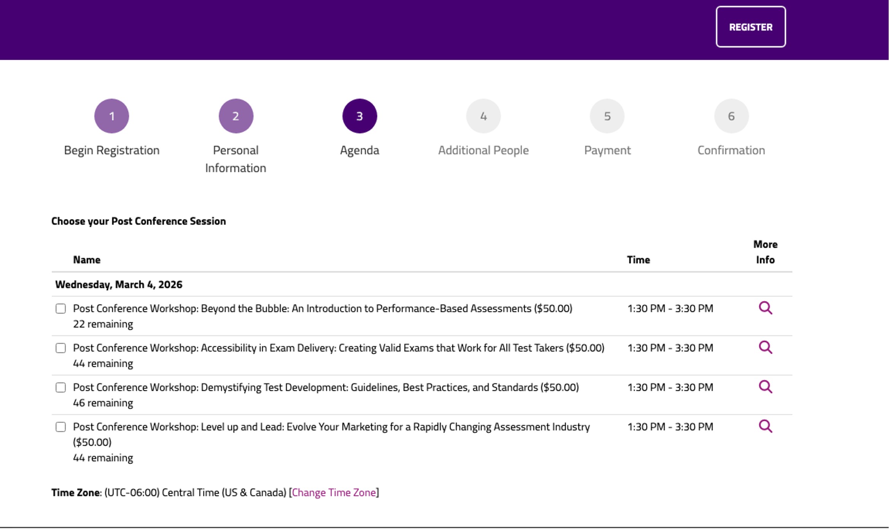Go to step 2 Personal Information circle
Viewport: 889px width, 529px height.
tap(236, 116)
